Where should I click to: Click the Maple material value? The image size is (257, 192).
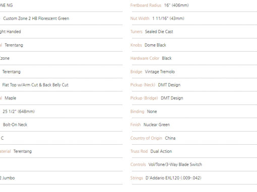[x=11, y=98]
